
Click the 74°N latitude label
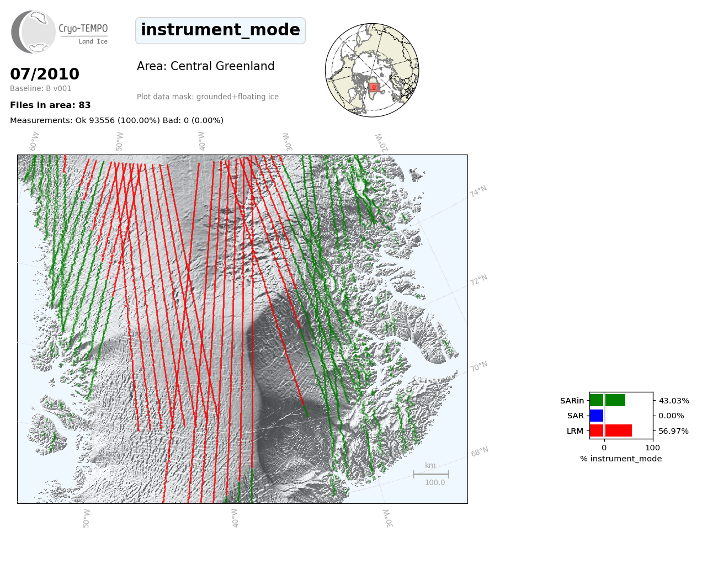point(478,192)
